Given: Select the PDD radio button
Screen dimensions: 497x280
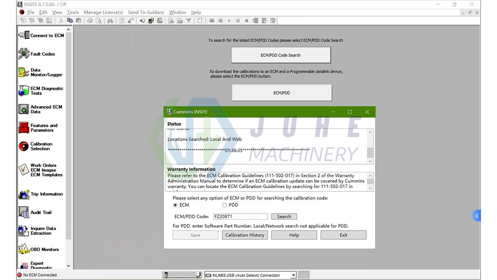Looking at the screenshot, I should [224, 205].
